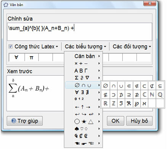Click inside the Chỉnh sửa text field
Image resolution: width=167 pixels, height=149 pixels.
80,32
